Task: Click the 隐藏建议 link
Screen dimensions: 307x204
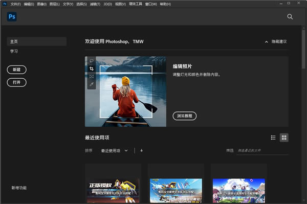Action: pyautogui.click(x=279, y=41)
